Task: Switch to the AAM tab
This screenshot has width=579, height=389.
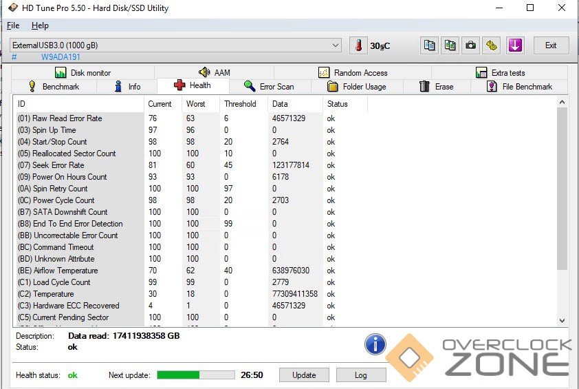Action: [x=214, y=72]
